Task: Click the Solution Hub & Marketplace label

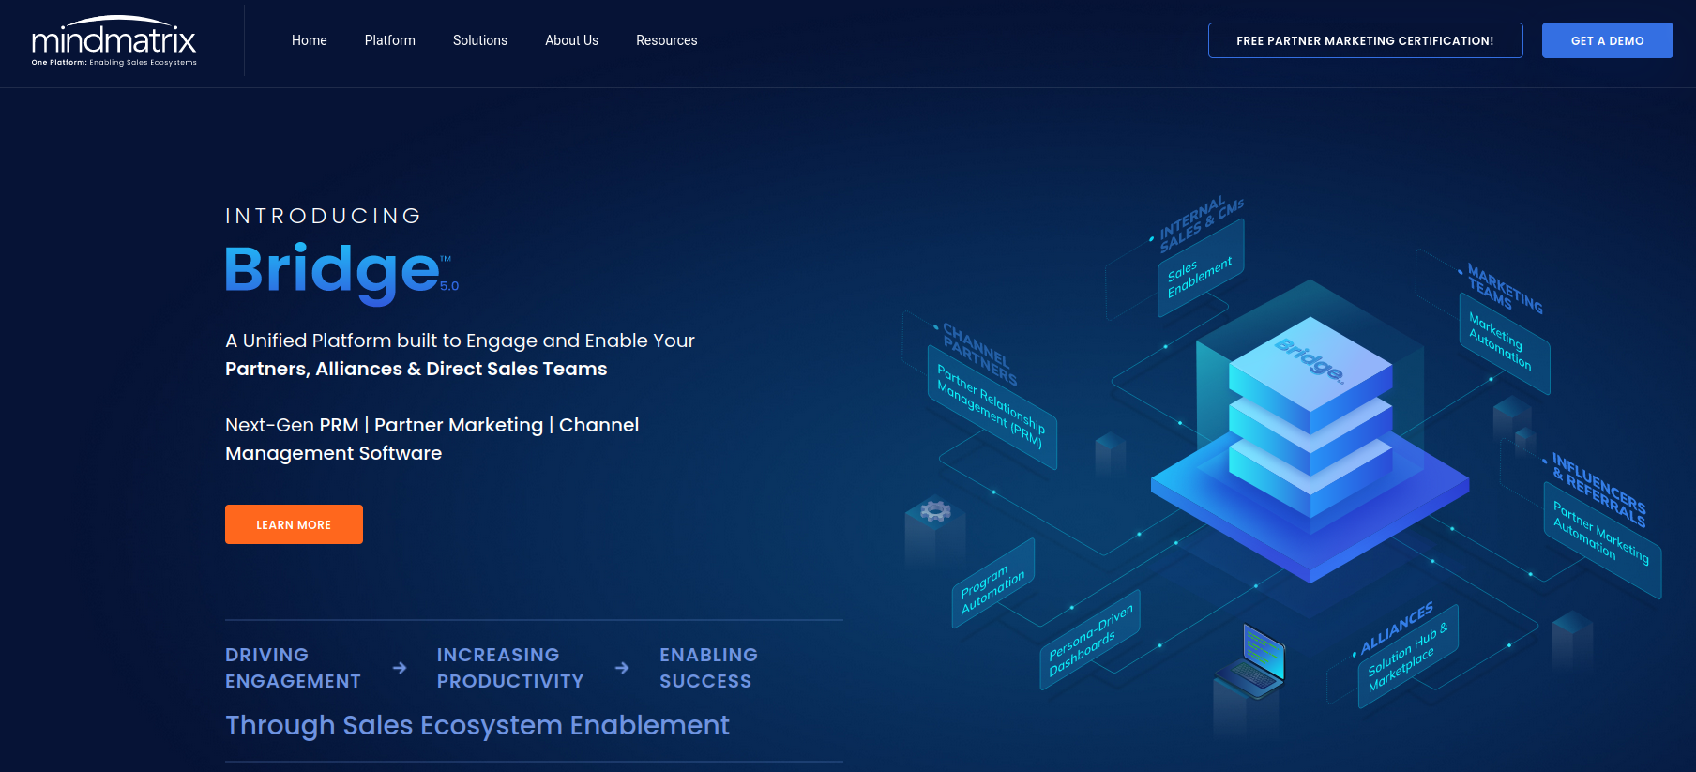Action: 1409,657
